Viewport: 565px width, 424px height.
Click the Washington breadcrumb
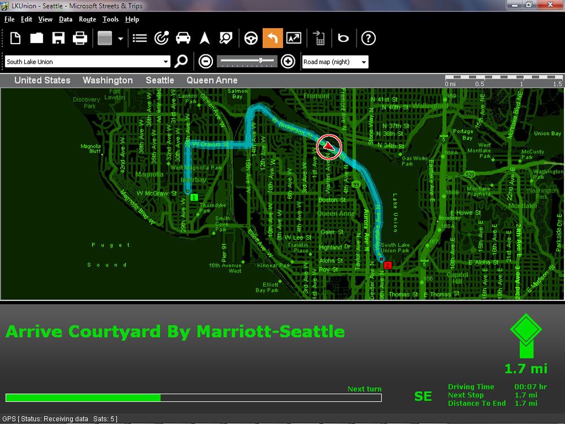click(108, 80)
